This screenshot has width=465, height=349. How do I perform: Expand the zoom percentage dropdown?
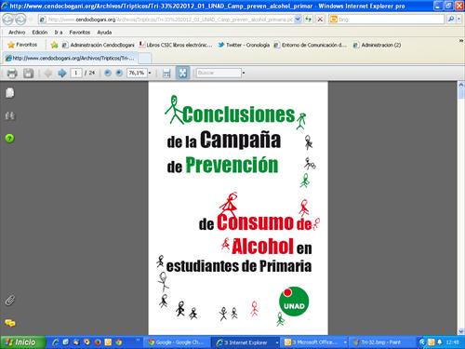150,73
